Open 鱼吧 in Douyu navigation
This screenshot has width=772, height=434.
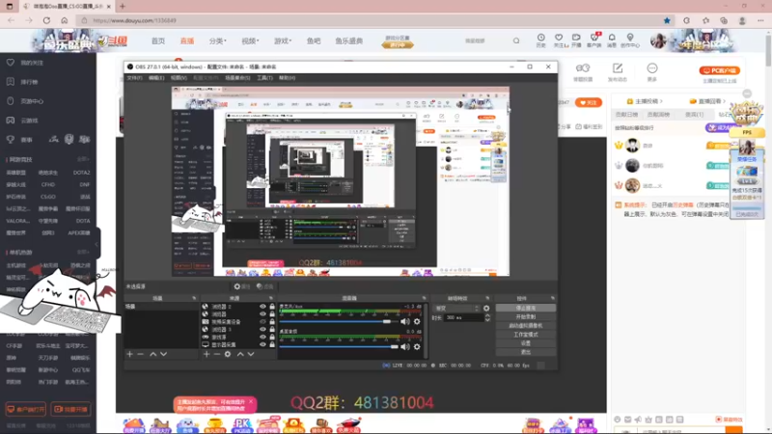(x=314, y=41)
